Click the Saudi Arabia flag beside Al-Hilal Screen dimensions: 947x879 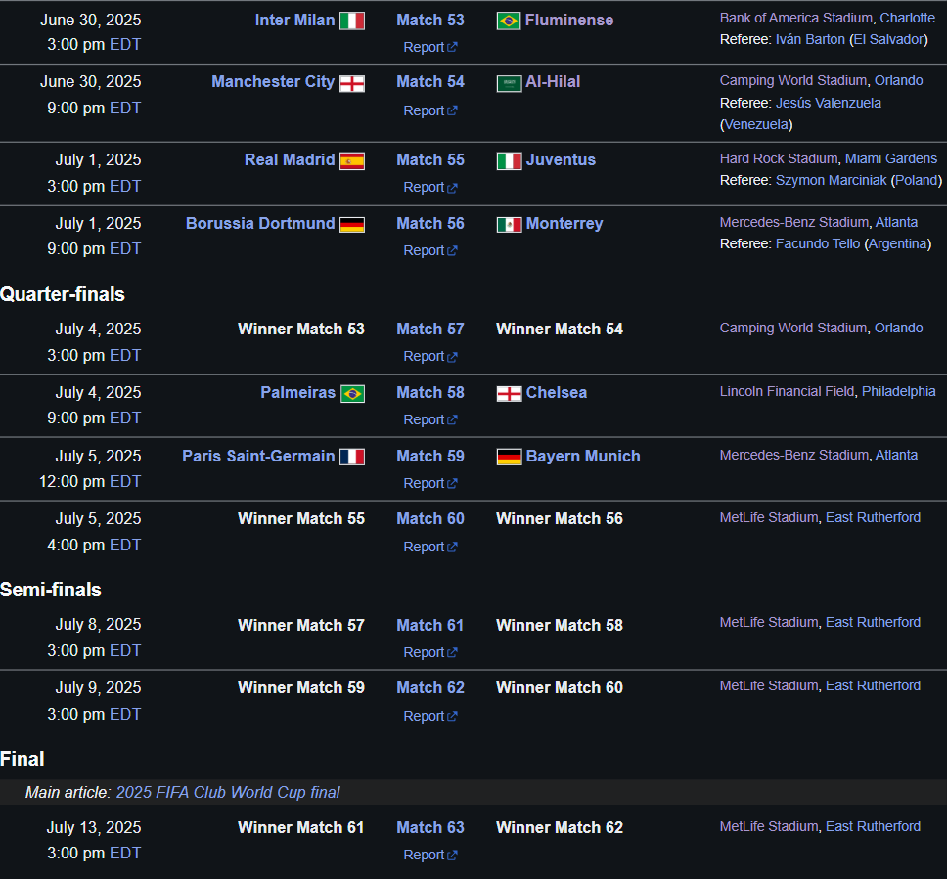[x=509, y=83]
